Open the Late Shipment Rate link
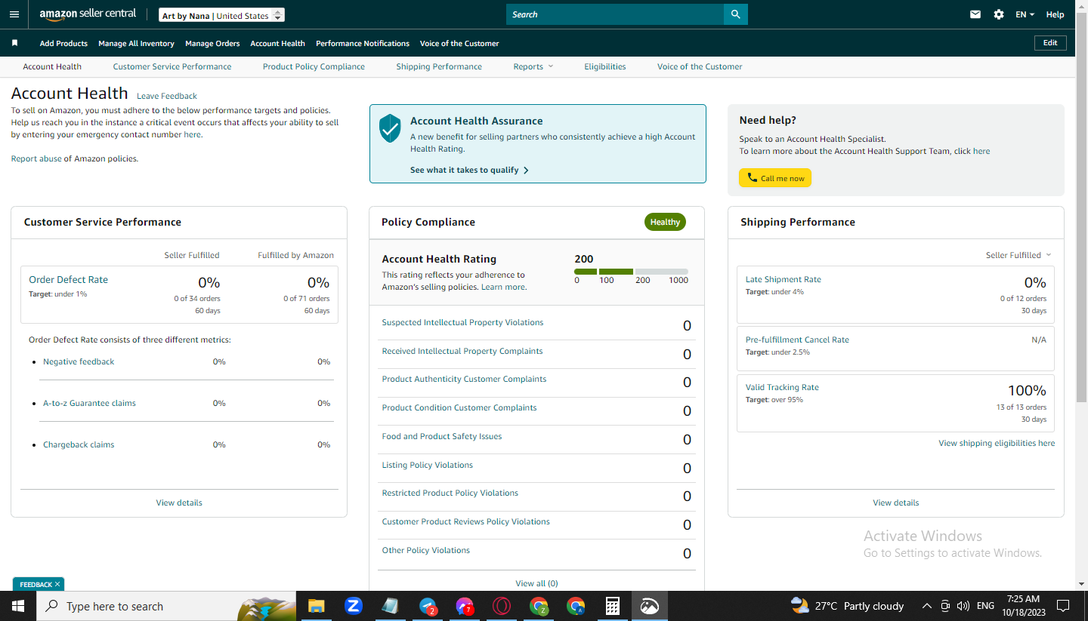Image resolution: width=1088 pixels, height=621 pixels. point(784,279)
